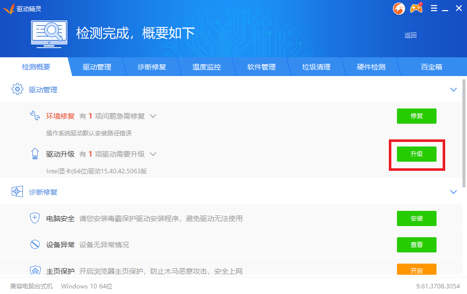The width and height of the screenshot is (467, 294).
Task: Click the circular browser icon in title bar
Action: (x=398, y=8)
